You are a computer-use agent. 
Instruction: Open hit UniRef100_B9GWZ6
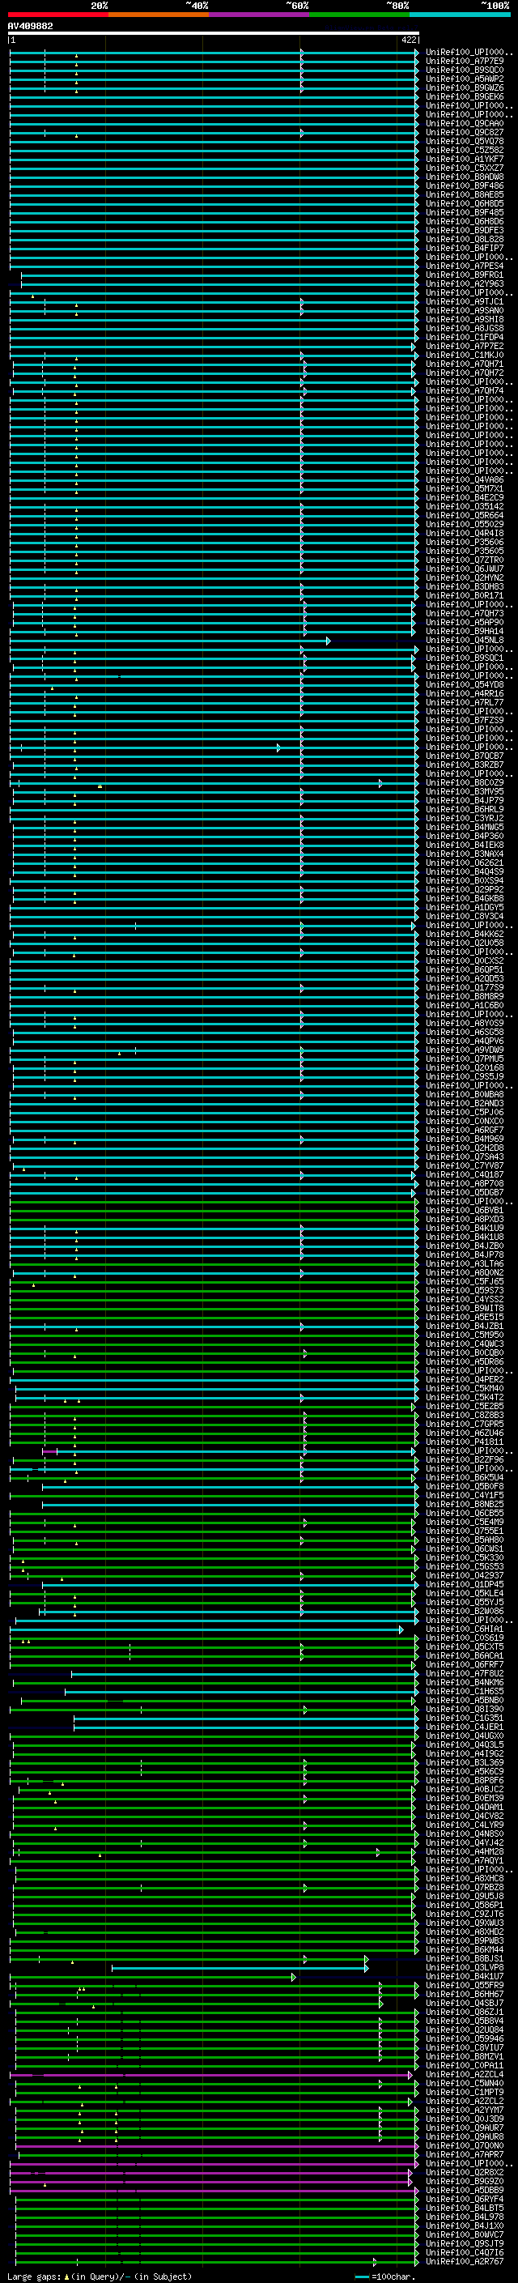point(464,87)
